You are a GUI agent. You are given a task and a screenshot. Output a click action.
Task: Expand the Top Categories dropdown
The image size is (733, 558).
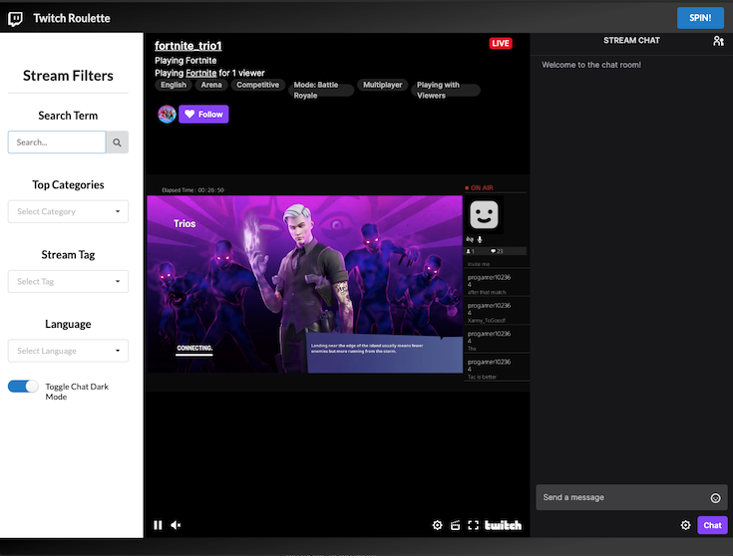point(68,211)
